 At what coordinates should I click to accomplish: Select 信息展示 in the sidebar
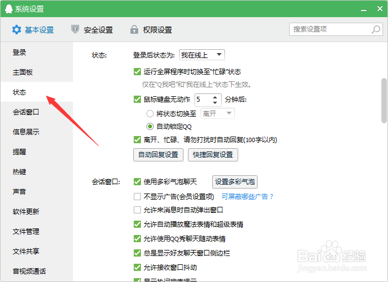(x=36, y=132)
